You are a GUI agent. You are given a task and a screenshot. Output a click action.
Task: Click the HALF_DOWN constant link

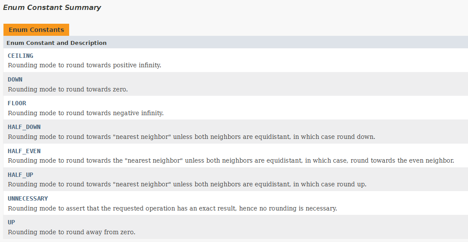[24, 127]
